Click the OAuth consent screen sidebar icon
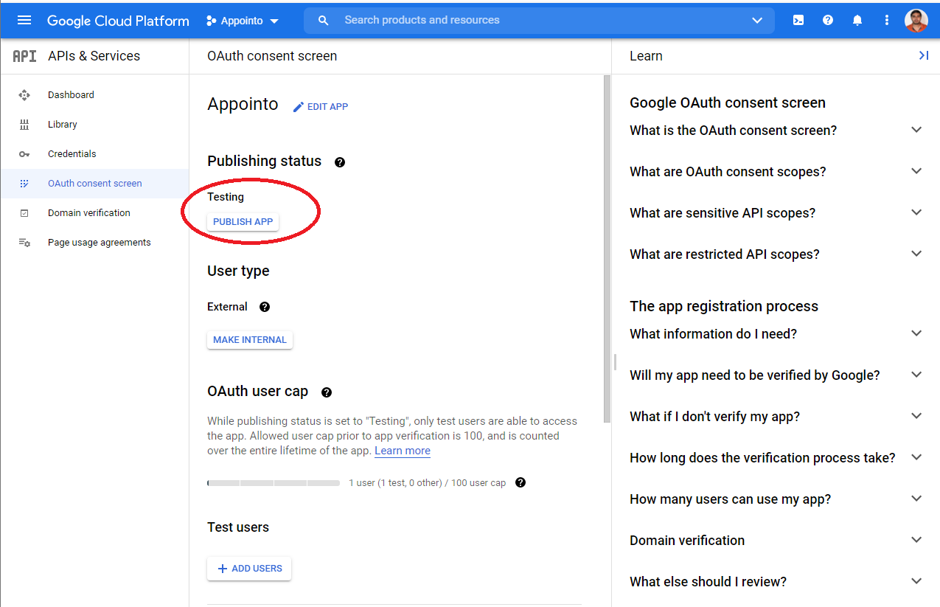This screenshot has width=940, height=607. 24,184
